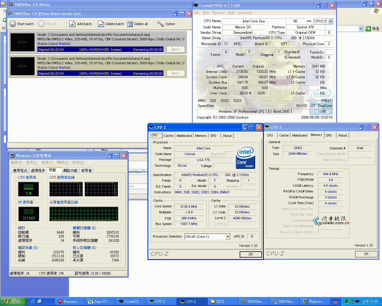Screen dimensions: 382x306
Task: Click the Stop all toolbar icon
Action: tap(41, 24)
